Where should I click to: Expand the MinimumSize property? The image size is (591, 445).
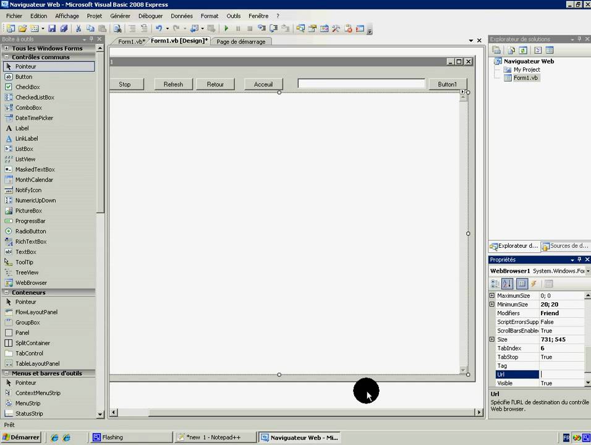[x=492, y=304]
